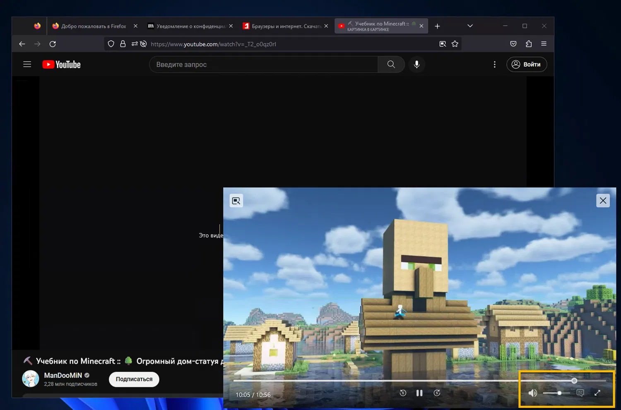Pause the picture-in-picture video
621x410 pixels.
coord(419,393)
